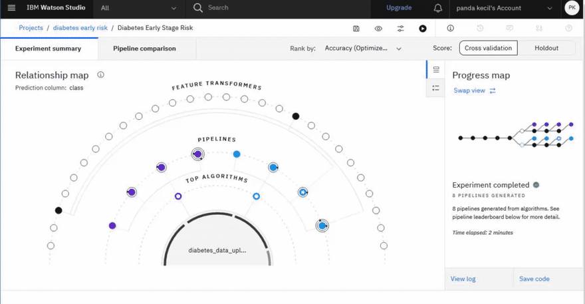Viewport: 585px width, 304px height.
Task: Open the hamburger navigation menu
Action: 11,7
